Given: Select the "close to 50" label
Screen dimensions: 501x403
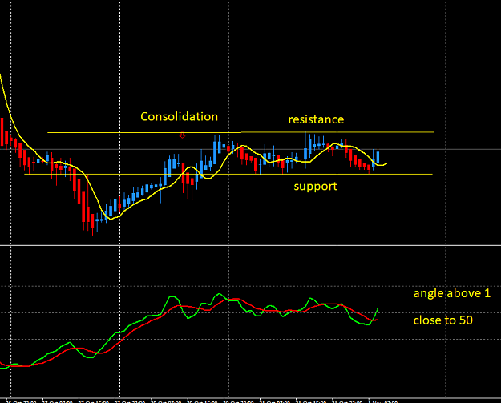Looking at the screenshot, I should coord(442,320).
